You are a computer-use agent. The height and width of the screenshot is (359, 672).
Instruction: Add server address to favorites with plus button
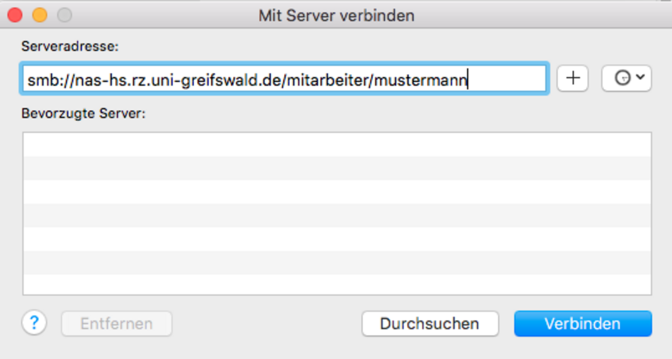(572, 78)
